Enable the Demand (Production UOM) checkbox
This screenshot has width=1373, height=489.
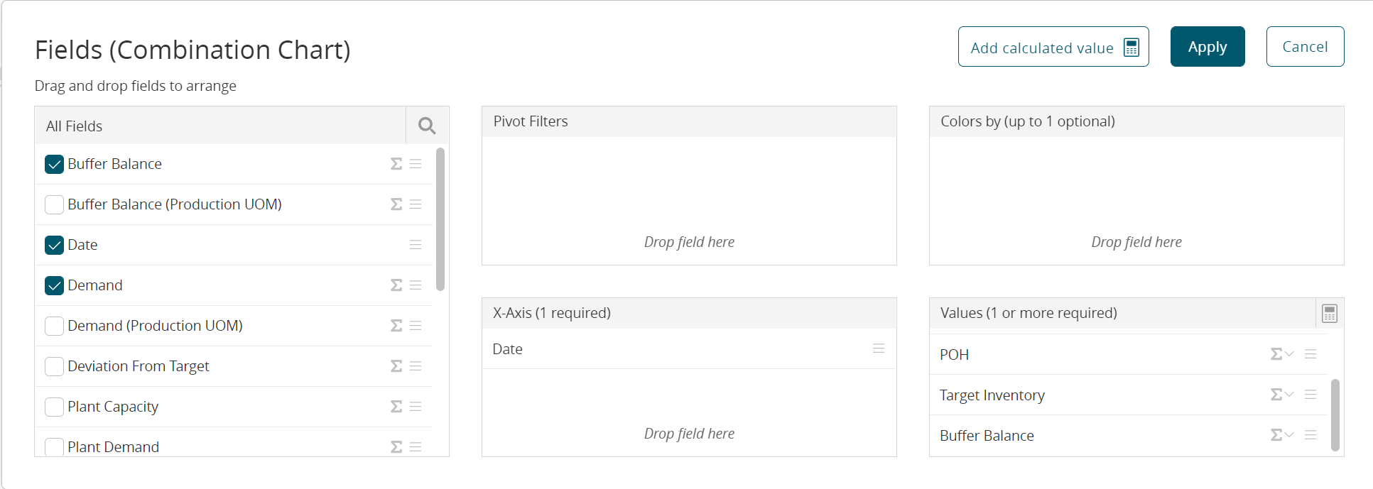click(x=54, y=326)
